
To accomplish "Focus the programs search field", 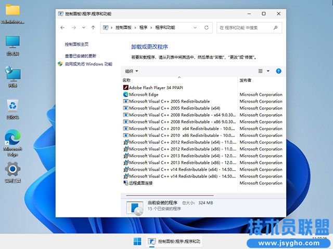I will 249,27.
